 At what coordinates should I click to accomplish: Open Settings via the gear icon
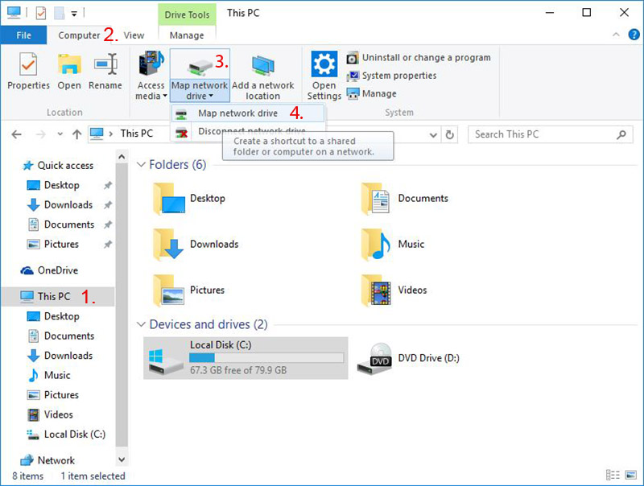pos(324,64)
